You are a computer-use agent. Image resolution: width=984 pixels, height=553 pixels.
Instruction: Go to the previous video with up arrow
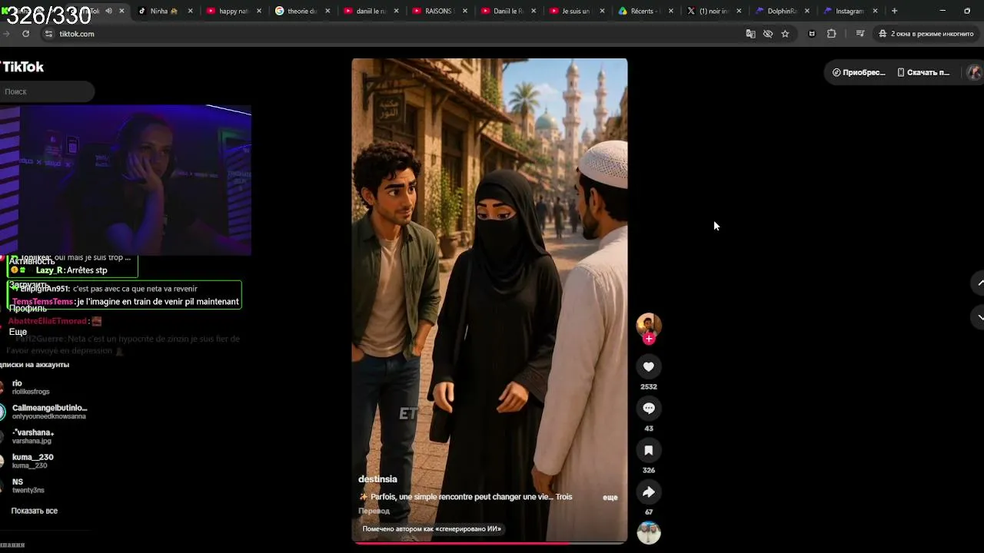980,283
